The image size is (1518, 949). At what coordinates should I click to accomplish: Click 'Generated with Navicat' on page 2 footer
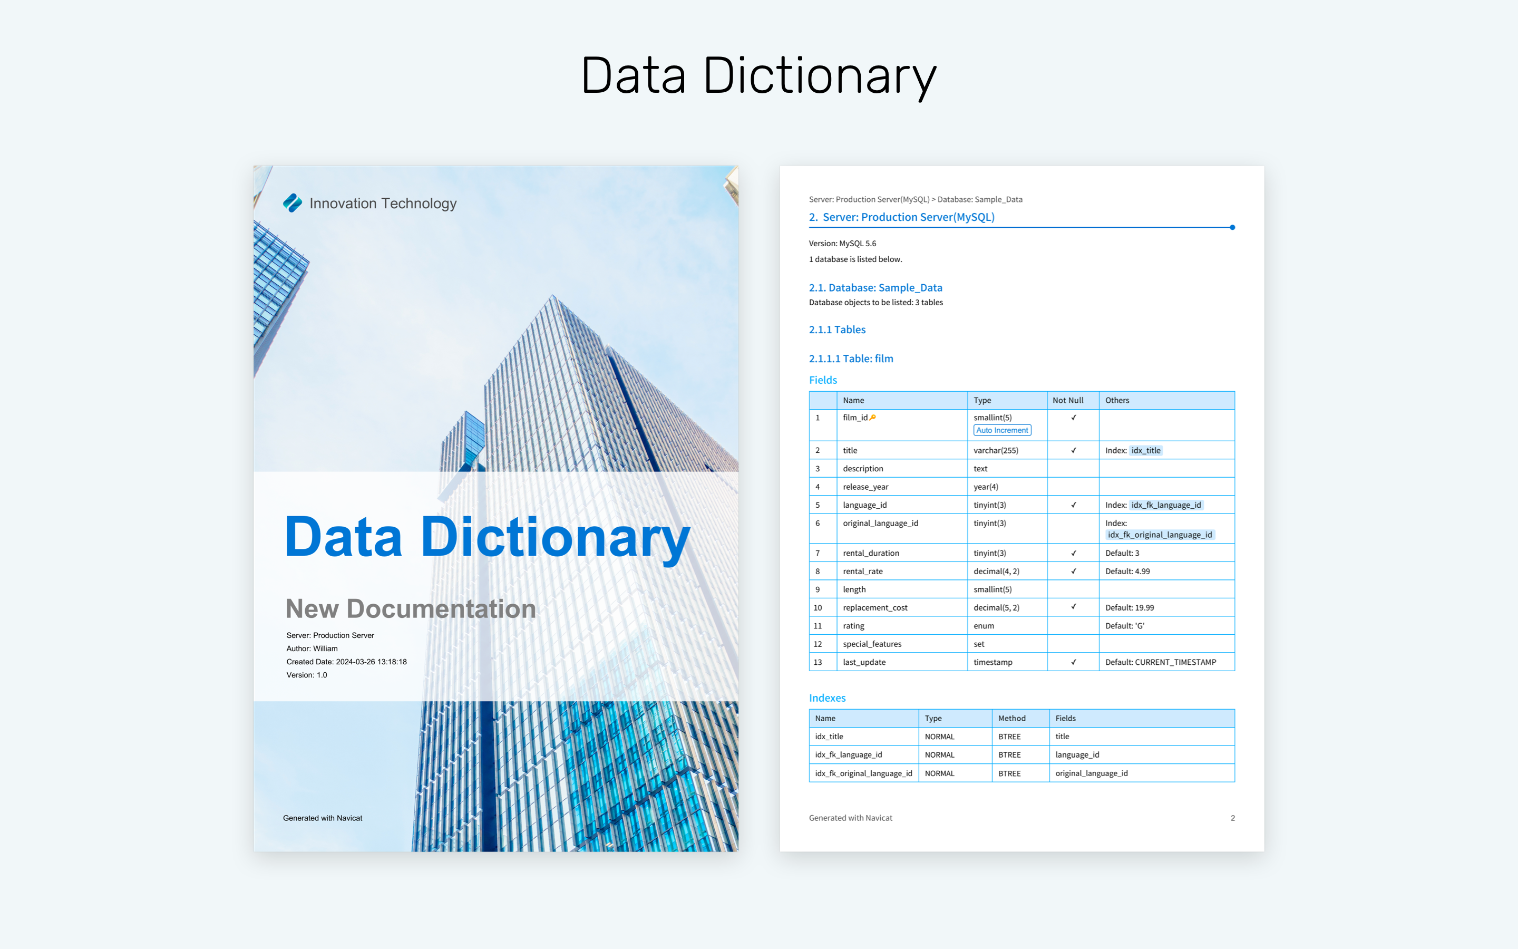850,818
